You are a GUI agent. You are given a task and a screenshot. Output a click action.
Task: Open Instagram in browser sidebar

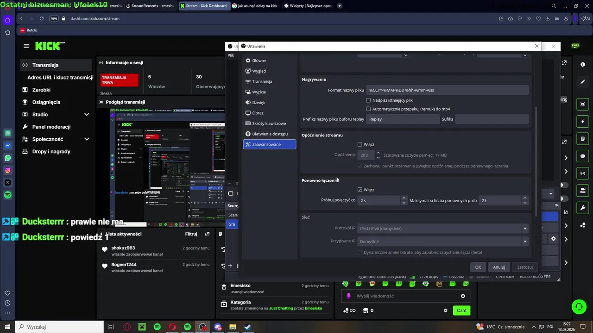click(x=8, y=170)
